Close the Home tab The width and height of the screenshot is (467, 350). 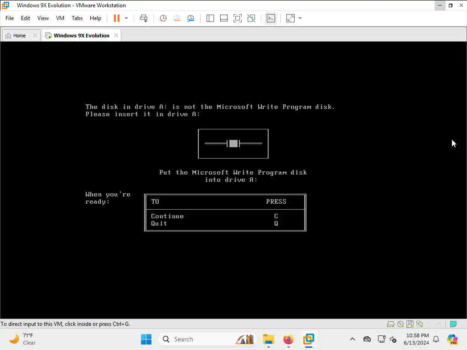tap(35, 36)
